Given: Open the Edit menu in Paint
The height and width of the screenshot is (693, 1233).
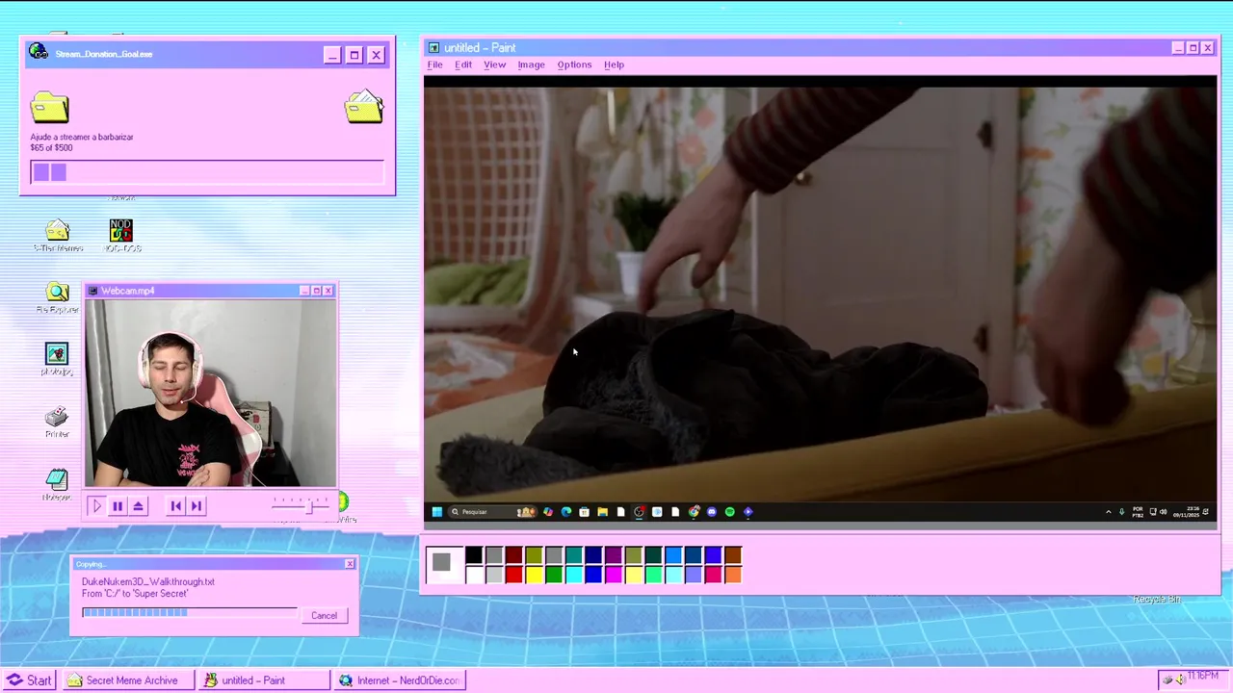Looking at the screenshot, I should click(463, 64).
